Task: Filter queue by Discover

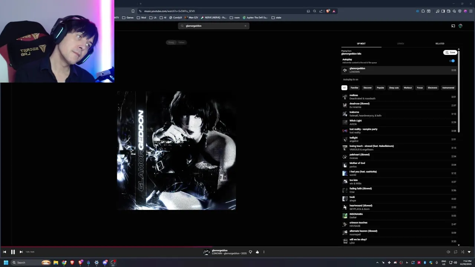Action: coord(367,88)
